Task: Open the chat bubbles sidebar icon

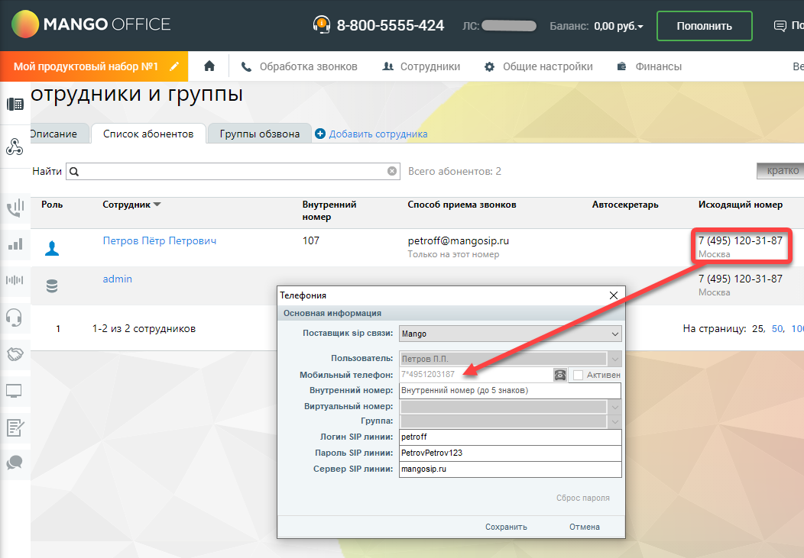Action: tap(14, 463)
